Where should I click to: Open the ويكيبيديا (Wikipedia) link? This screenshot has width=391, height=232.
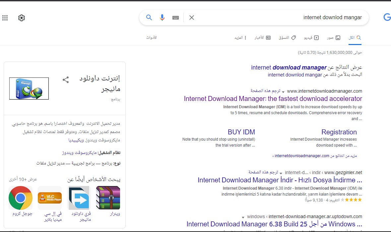click(x=76, y=140)
